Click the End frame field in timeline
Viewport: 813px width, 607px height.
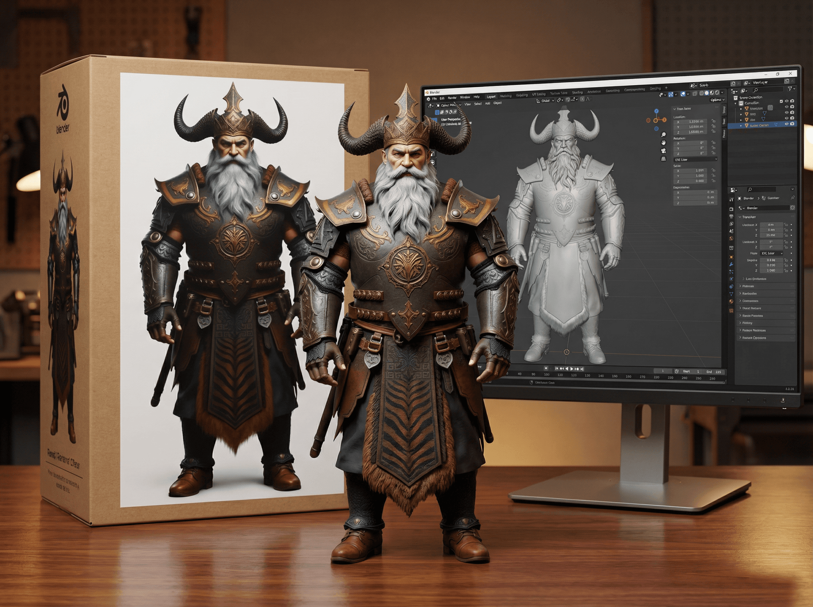point(714,372)
